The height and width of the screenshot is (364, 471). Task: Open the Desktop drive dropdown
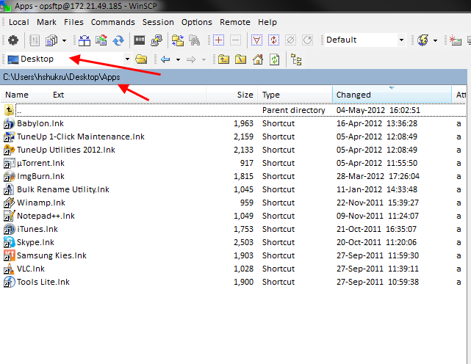click(x=127, y=59)
